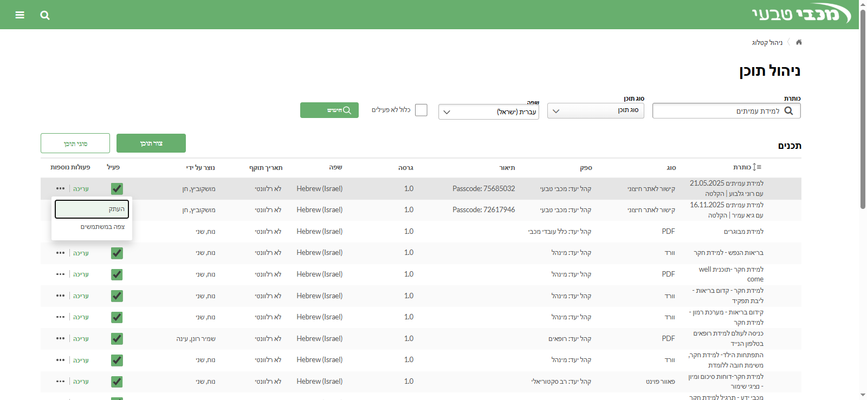Toggle the active checkbox for row 21.05.2025 למידת עמיתים

pos(117,188)
